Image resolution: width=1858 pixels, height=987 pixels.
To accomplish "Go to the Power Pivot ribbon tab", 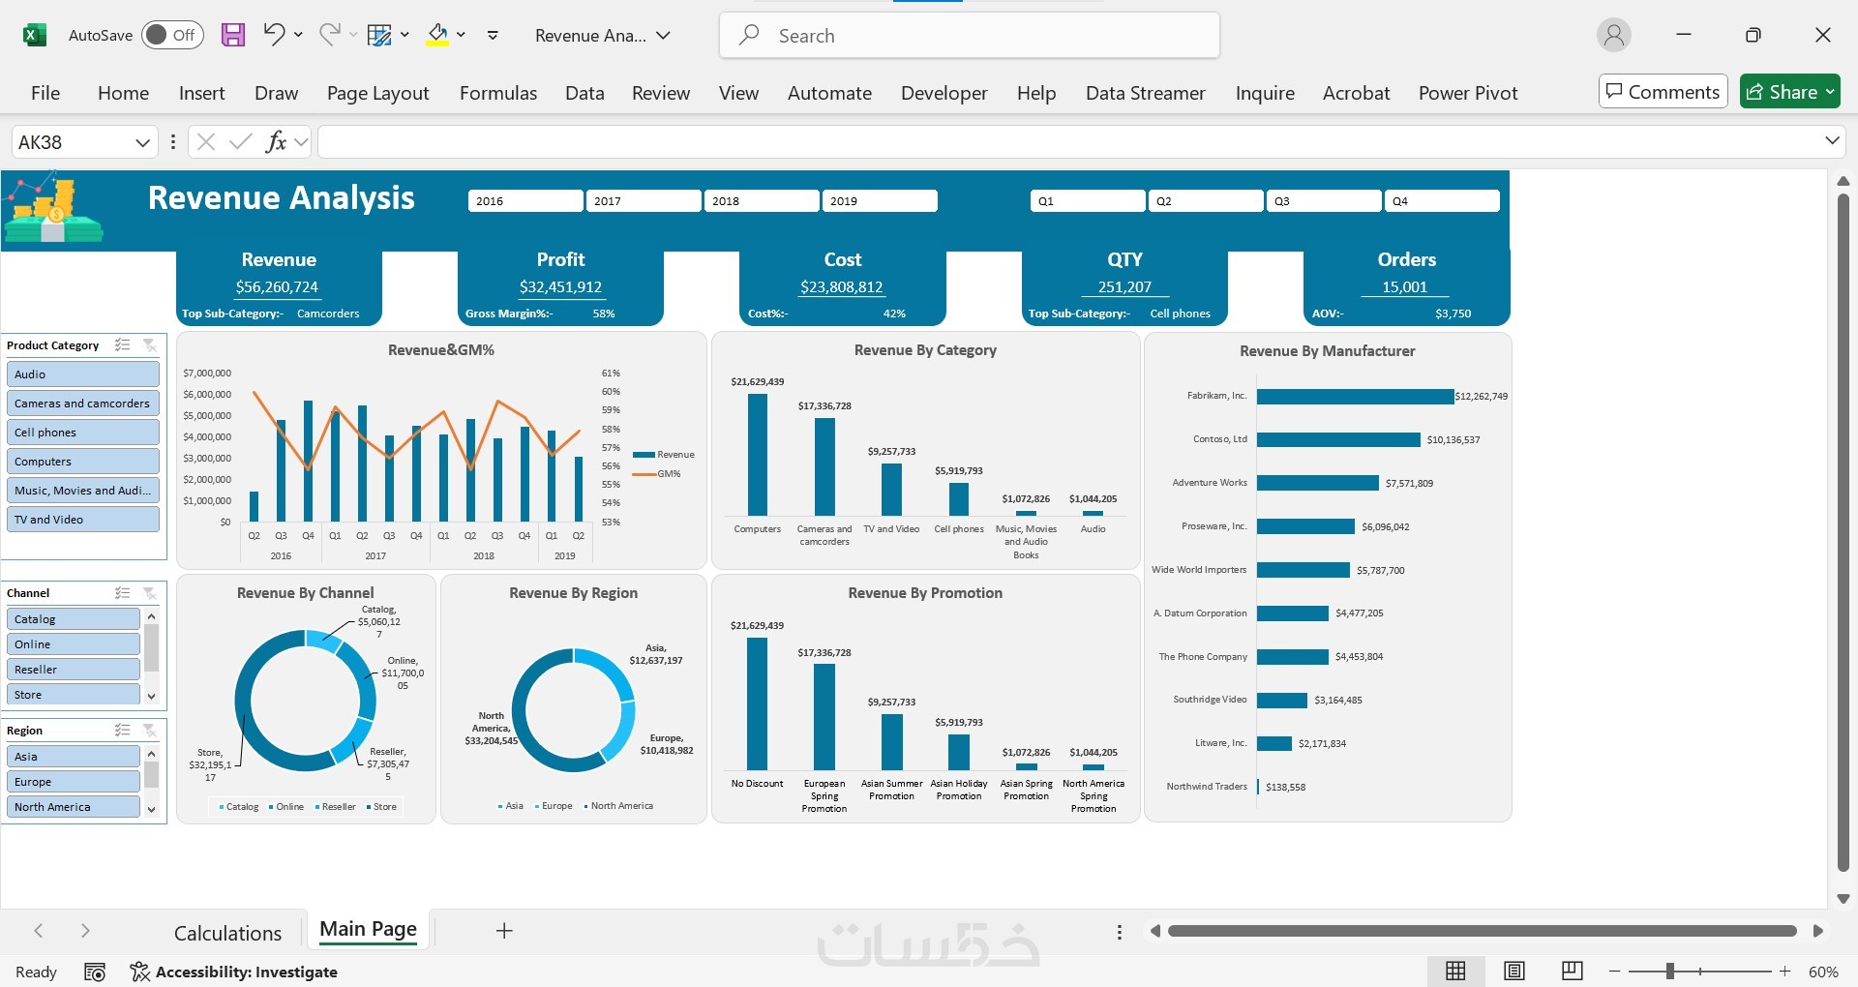I will pyautogui.click(x=1468, y=93).
